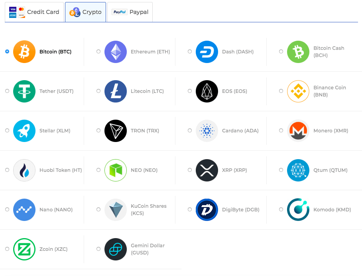Click the Dash (DASH) label text
The width and height of the screenshot is (362, 276).
238,52
